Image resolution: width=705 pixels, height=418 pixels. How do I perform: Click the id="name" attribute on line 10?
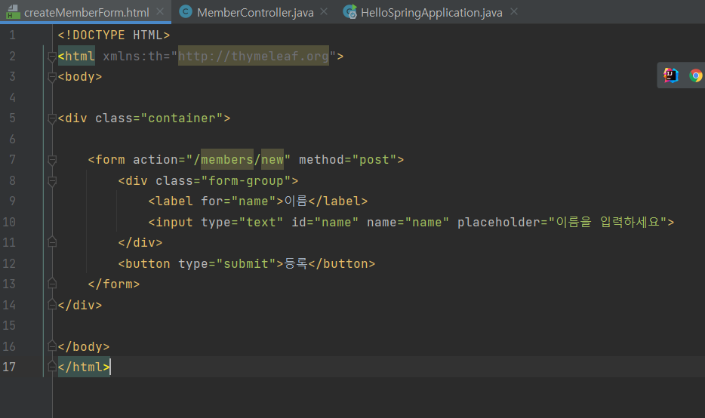(325, 222)
